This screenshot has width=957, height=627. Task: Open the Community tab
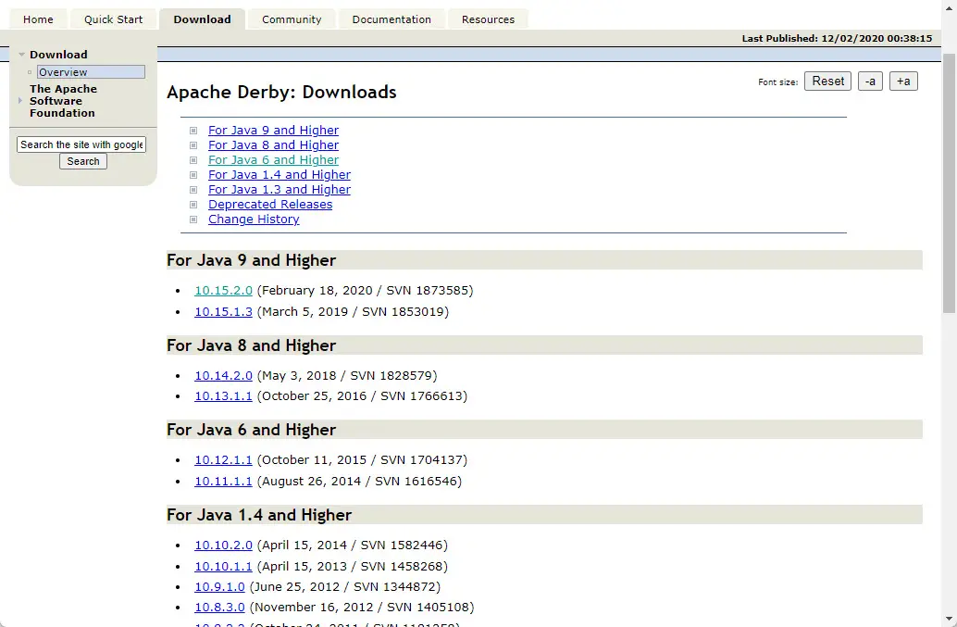pyautogui.click(x=292, y=19)
